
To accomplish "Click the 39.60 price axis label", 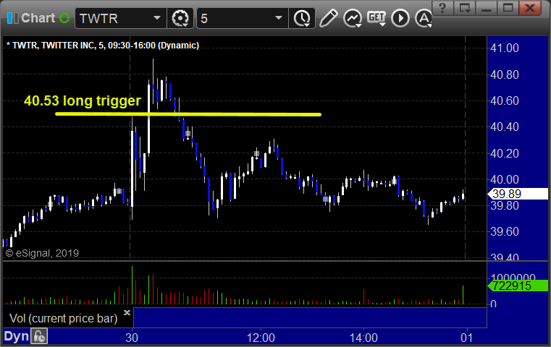I will point(505,232).
